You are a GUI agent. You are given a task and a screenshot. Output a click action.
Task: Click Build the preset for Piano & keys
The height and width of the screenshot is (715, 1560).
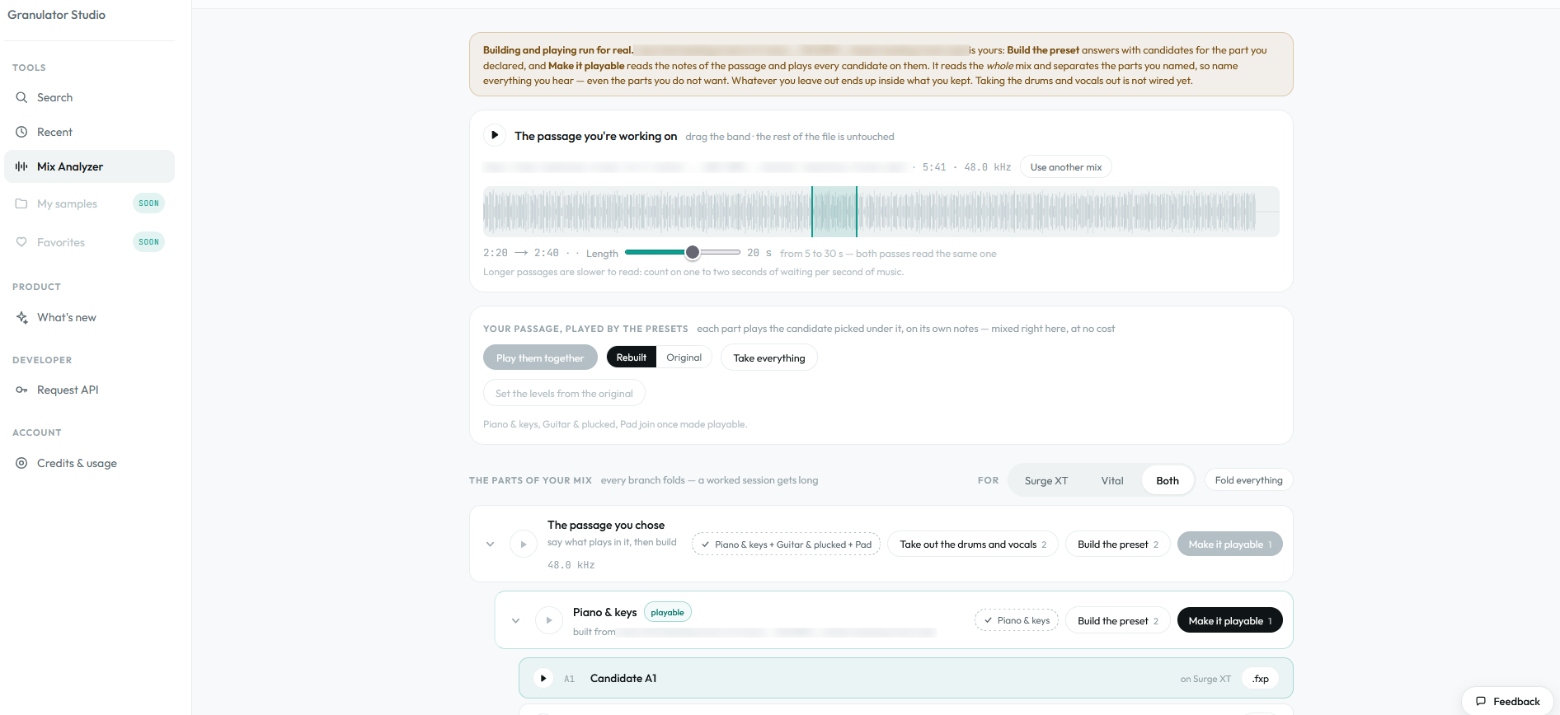pos(1118,620)
